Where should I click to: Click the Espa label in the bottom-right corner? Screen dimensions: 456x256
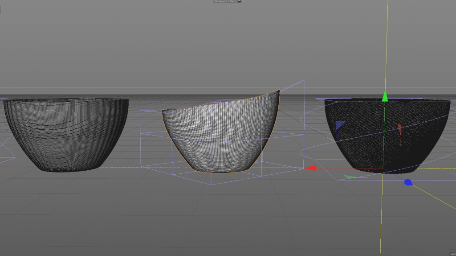pyautogui.click(x=451, y=254)
